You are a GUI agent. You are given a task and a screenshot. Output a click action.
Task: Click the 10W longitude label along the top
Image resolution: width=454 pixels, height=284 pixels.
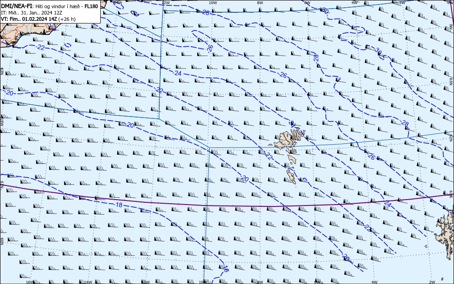[213, 3]
